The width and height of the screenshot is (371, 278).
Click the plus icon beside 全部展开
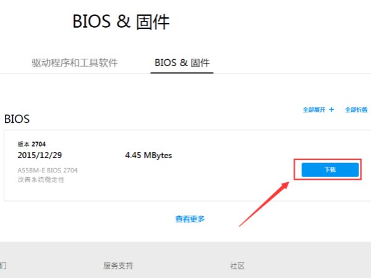click(x=331, y=109)
